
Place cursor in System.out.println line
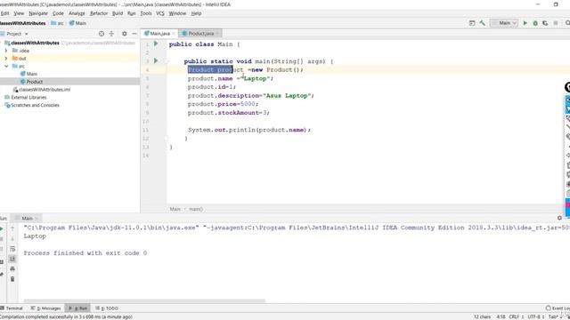pyautogui.click(x=249, y=130)
